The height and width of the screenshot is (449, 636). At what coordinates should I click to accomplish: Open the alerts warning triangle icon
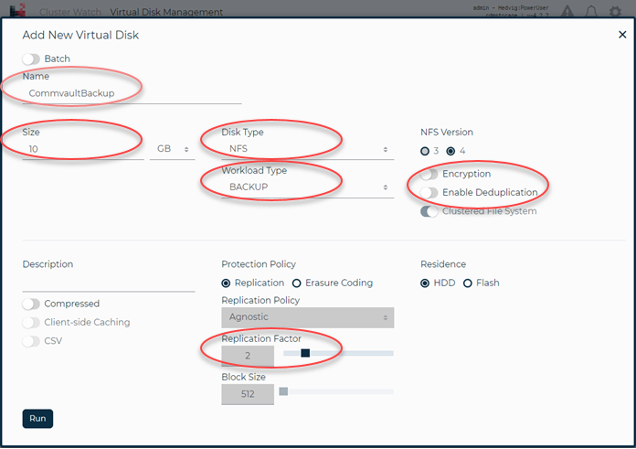567,11
